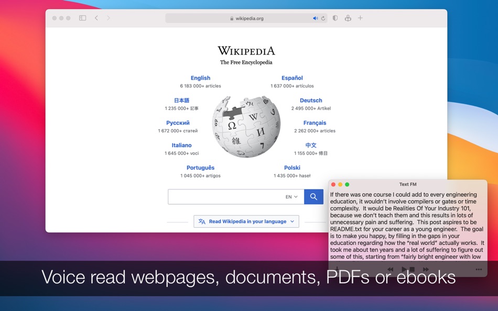Open the Français Wikipedia link
The image size is (498, 311).
click(x=315, y=123)
